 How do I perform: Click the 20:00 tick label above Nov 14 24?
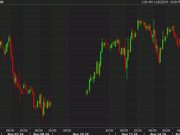166,130
